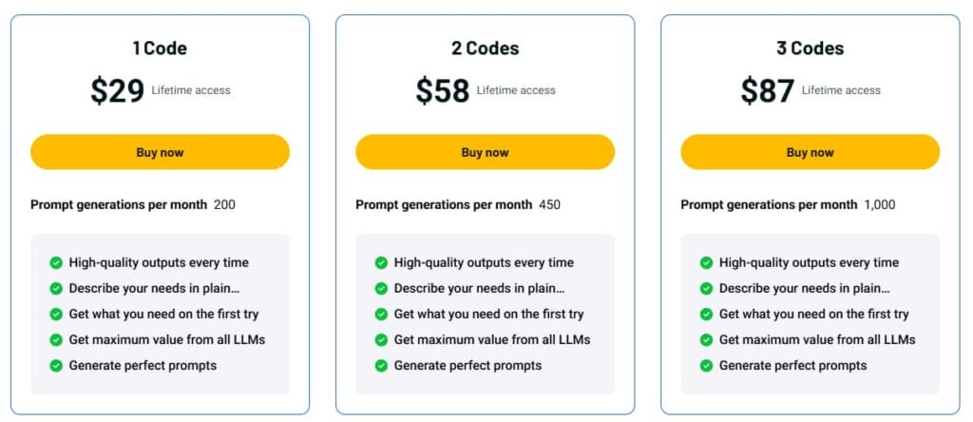
Task: Click checkmark beside Generate perfect prompts in 3 Codes plan
Action: point(707,366)
